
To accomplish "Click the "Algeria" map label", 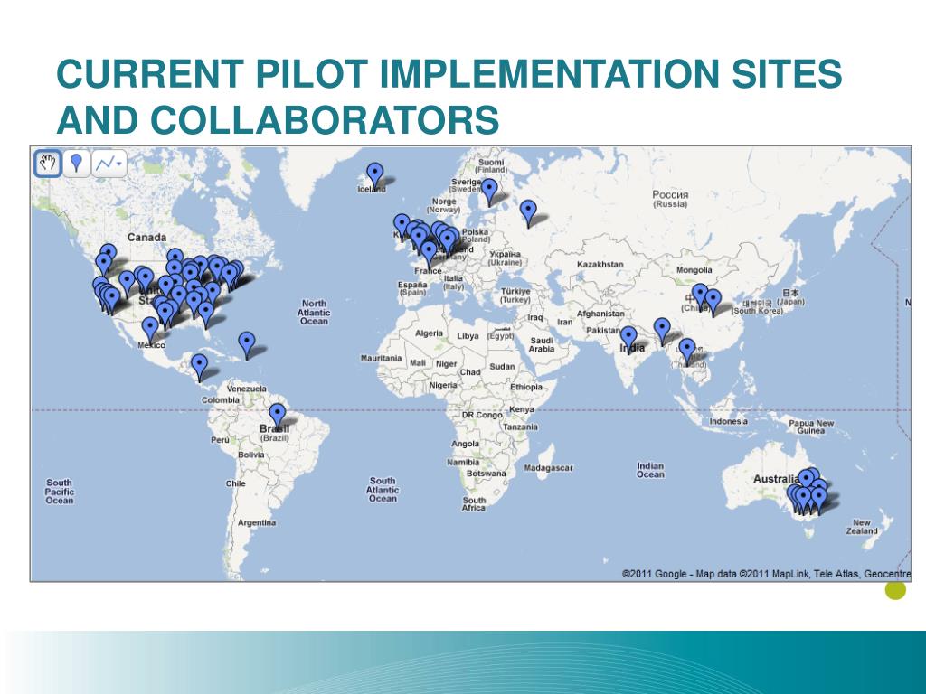I will [x=429, y=333].
